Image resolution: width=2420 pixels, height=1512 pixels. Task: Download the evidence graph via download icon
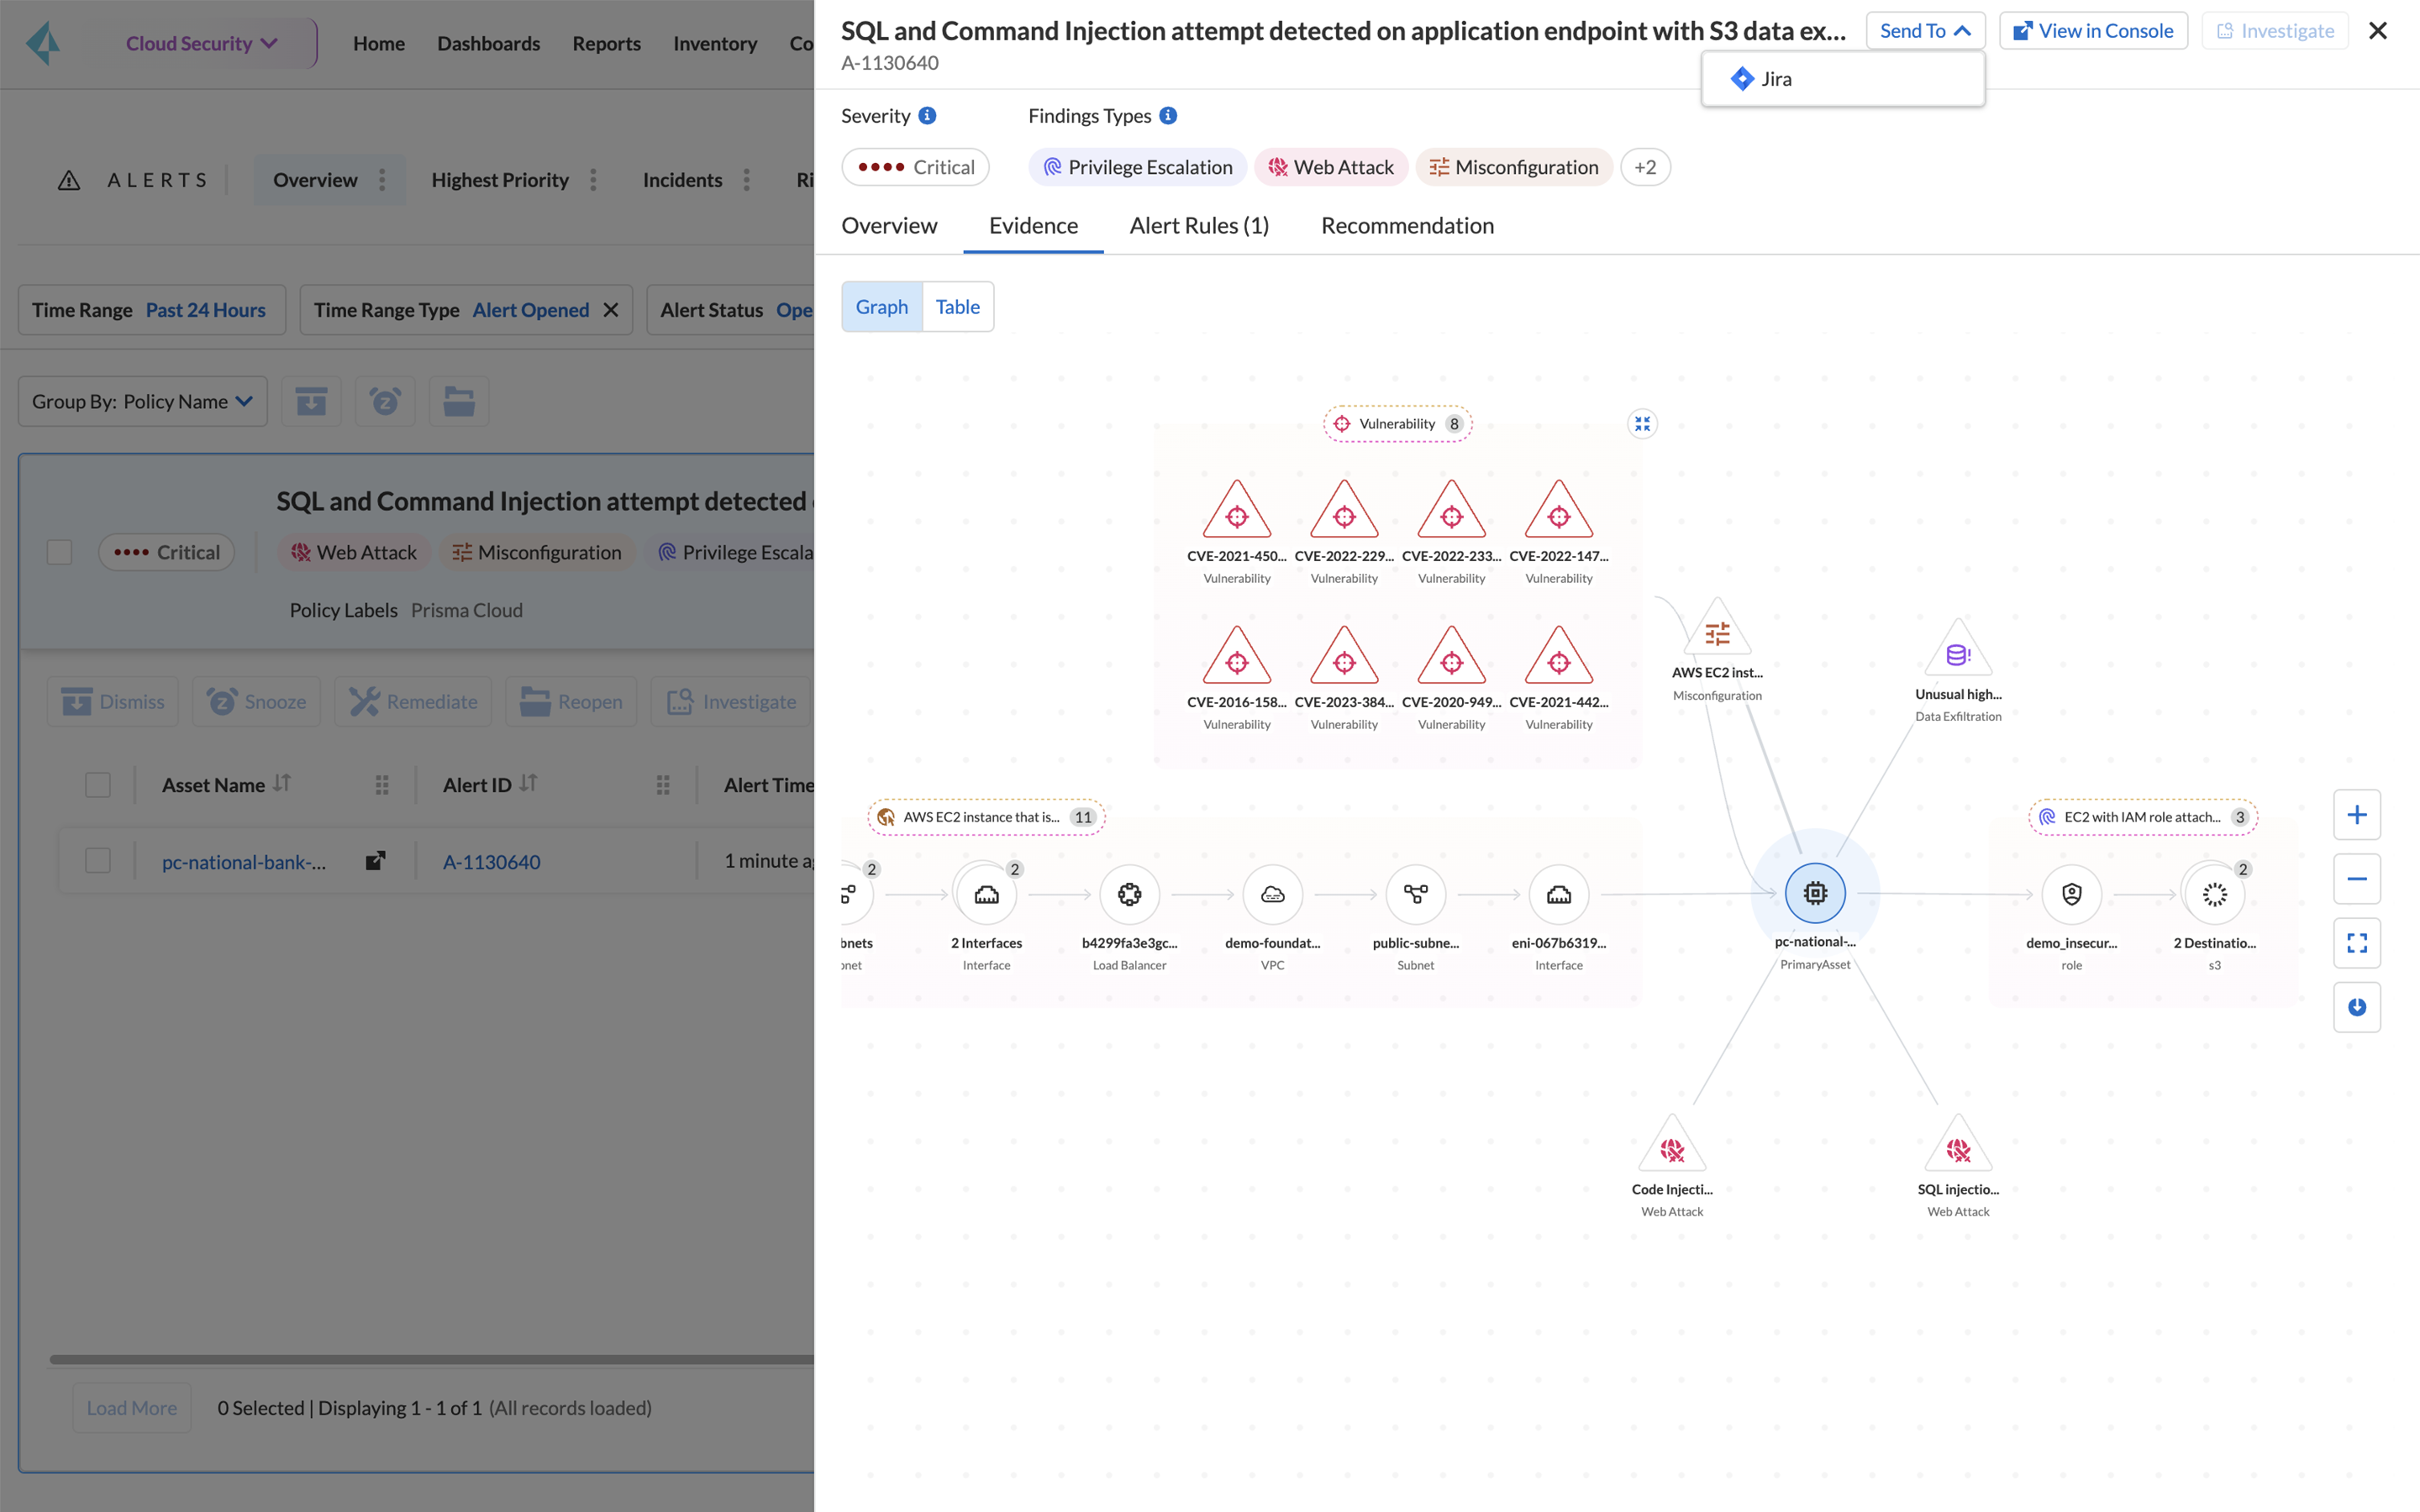tap(2358, 1007)
